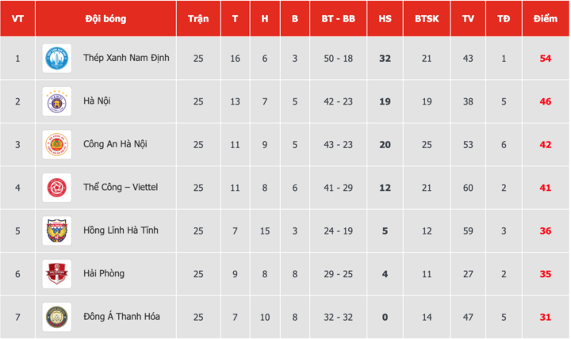Click the Trận column header
The image size is (571, 339).
coord(198,18)
